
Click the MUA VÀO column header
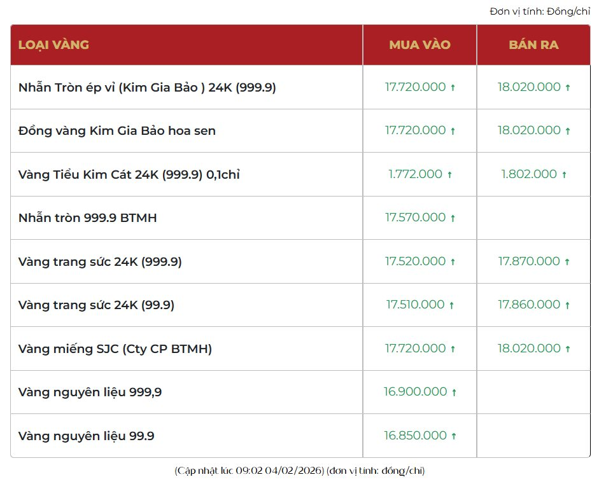click(x=419, y=45)
